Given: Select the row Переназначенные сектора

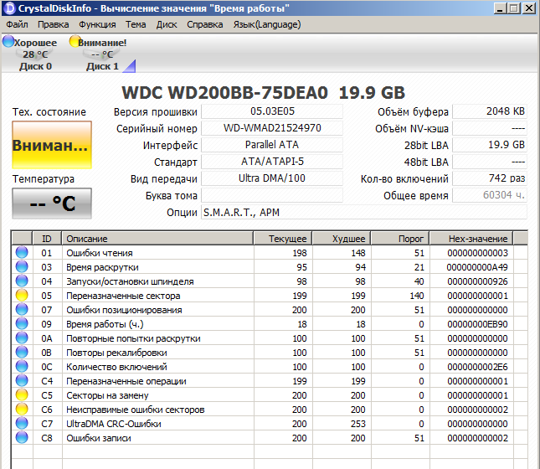Looking at the screenshot, I should tap(270, 296).
